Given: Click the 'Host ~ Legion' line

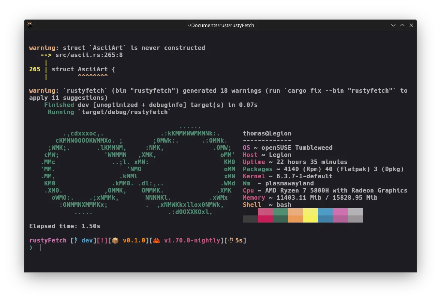Looking at the screenshot, I should 267,155.
